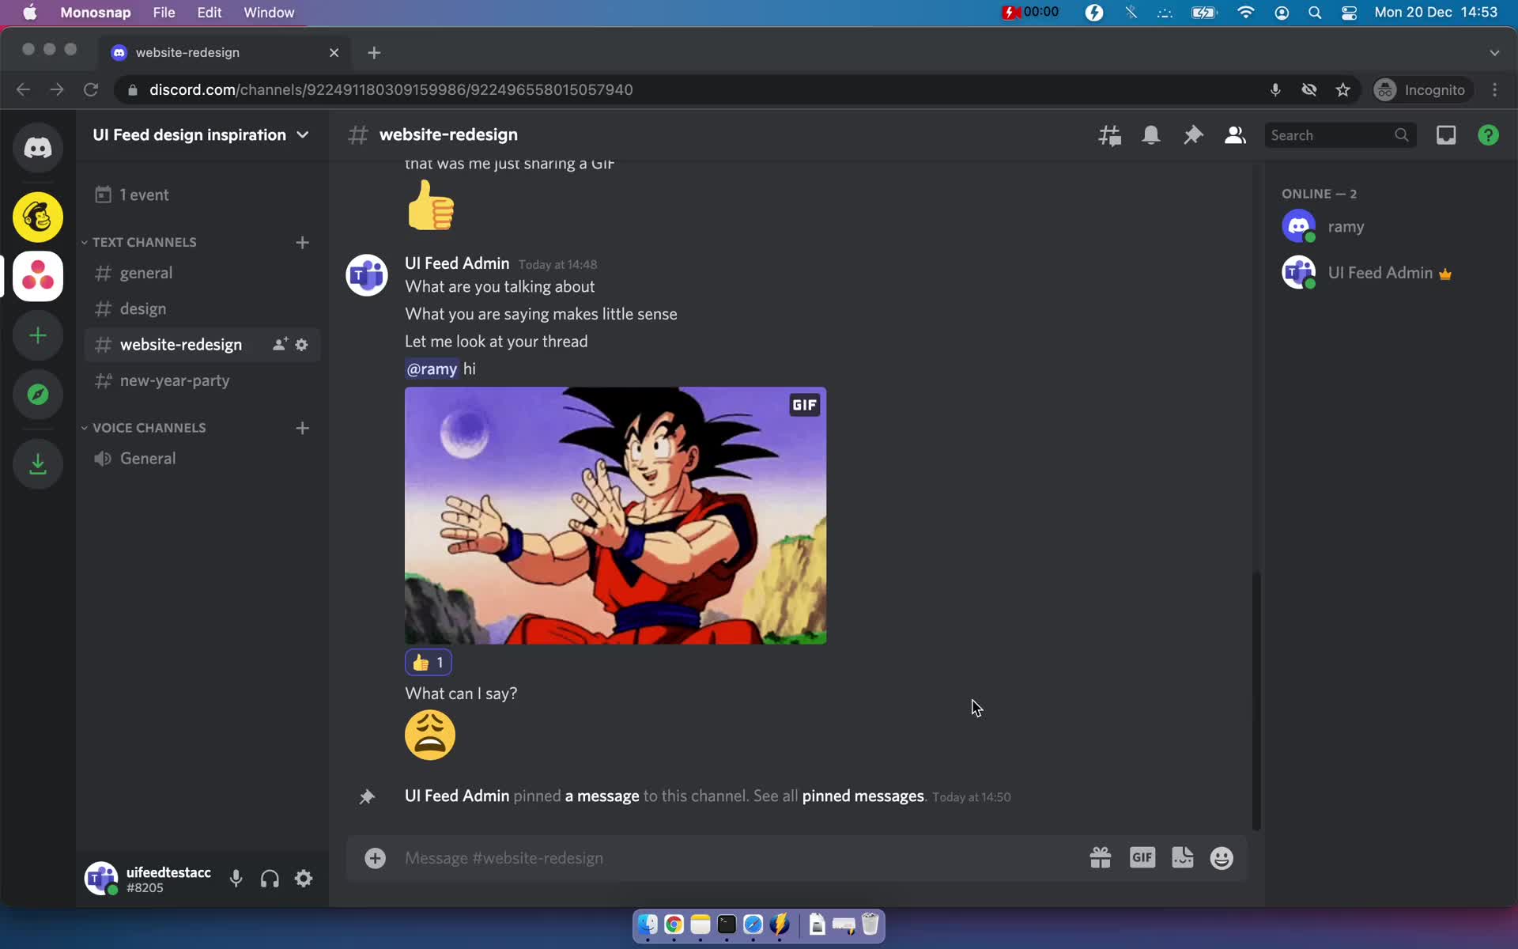1518x949 pixels.
Task: Open ramy in member list
Action: [x=1384, y=227]
